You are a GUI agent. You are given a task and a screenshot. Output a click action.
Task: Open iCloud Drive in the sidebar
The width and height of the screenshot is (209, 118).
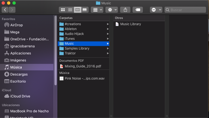coord(27,96)
